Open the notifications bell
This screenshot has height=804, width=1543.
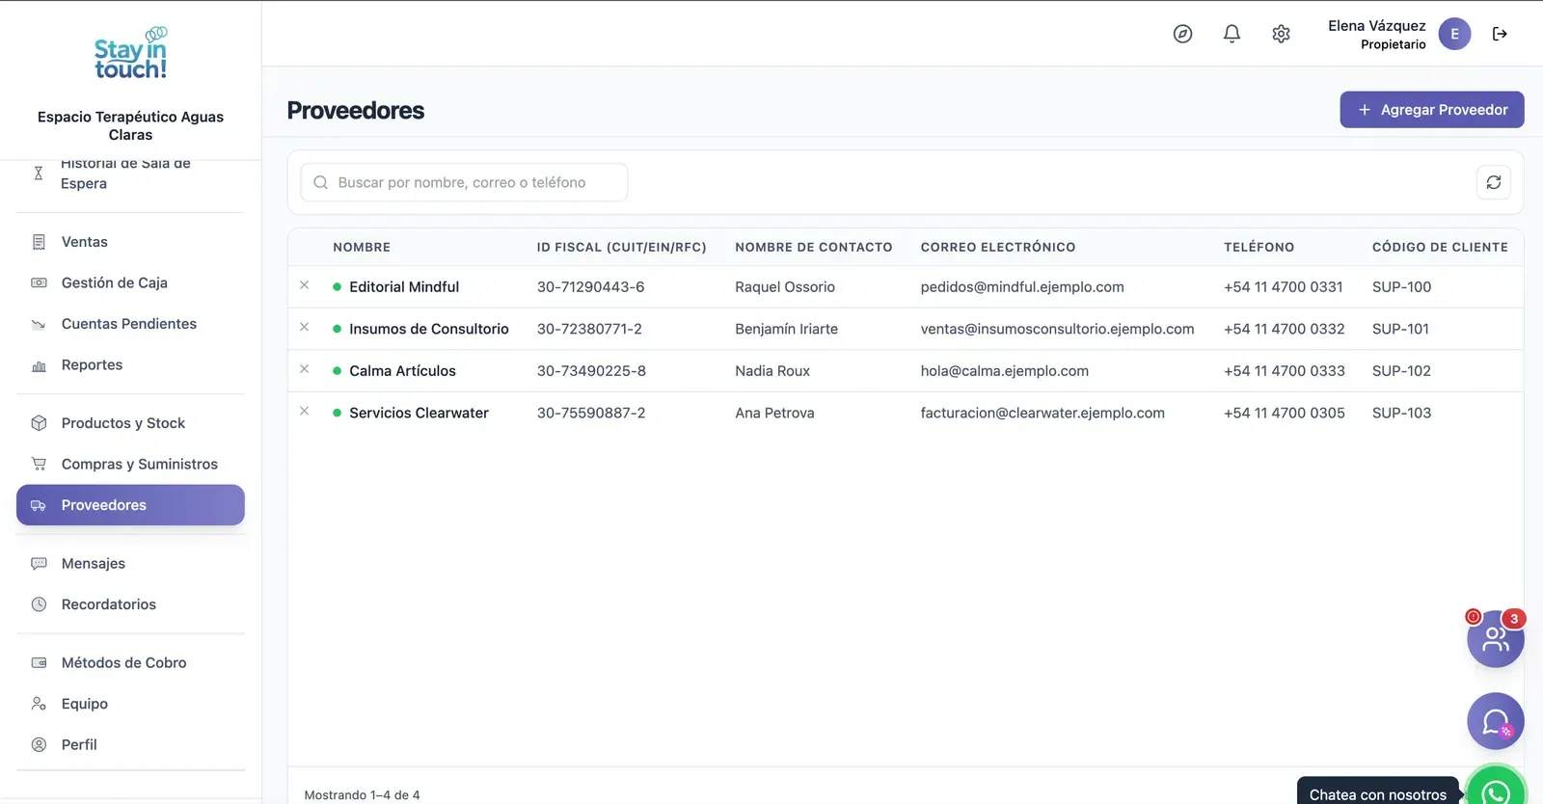(x=1232, y=34)
